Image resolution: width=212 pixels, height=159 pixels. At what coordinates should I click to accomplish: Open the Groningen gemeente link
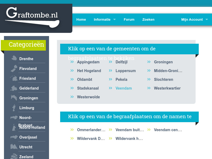coord(163,62)
